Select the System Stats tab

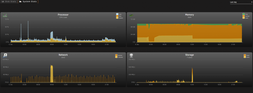point(28,2)
